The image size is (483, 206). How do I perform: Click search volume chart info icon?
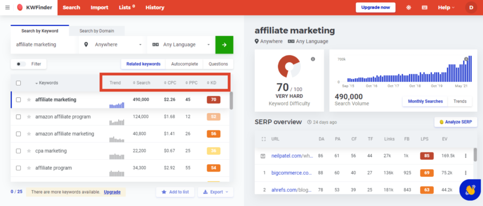coord(466,59)
